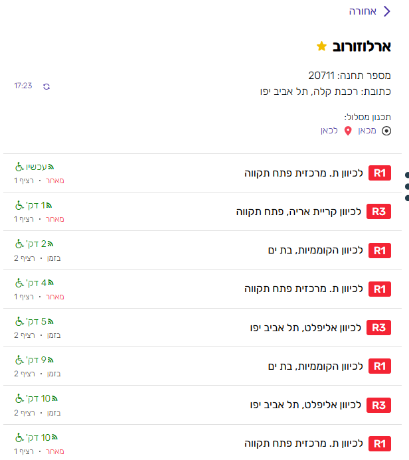Viewport: 409px width, 460px height.
Task: Toggle the favorite star beside ארלוזורוב
Action: [321, 46]
